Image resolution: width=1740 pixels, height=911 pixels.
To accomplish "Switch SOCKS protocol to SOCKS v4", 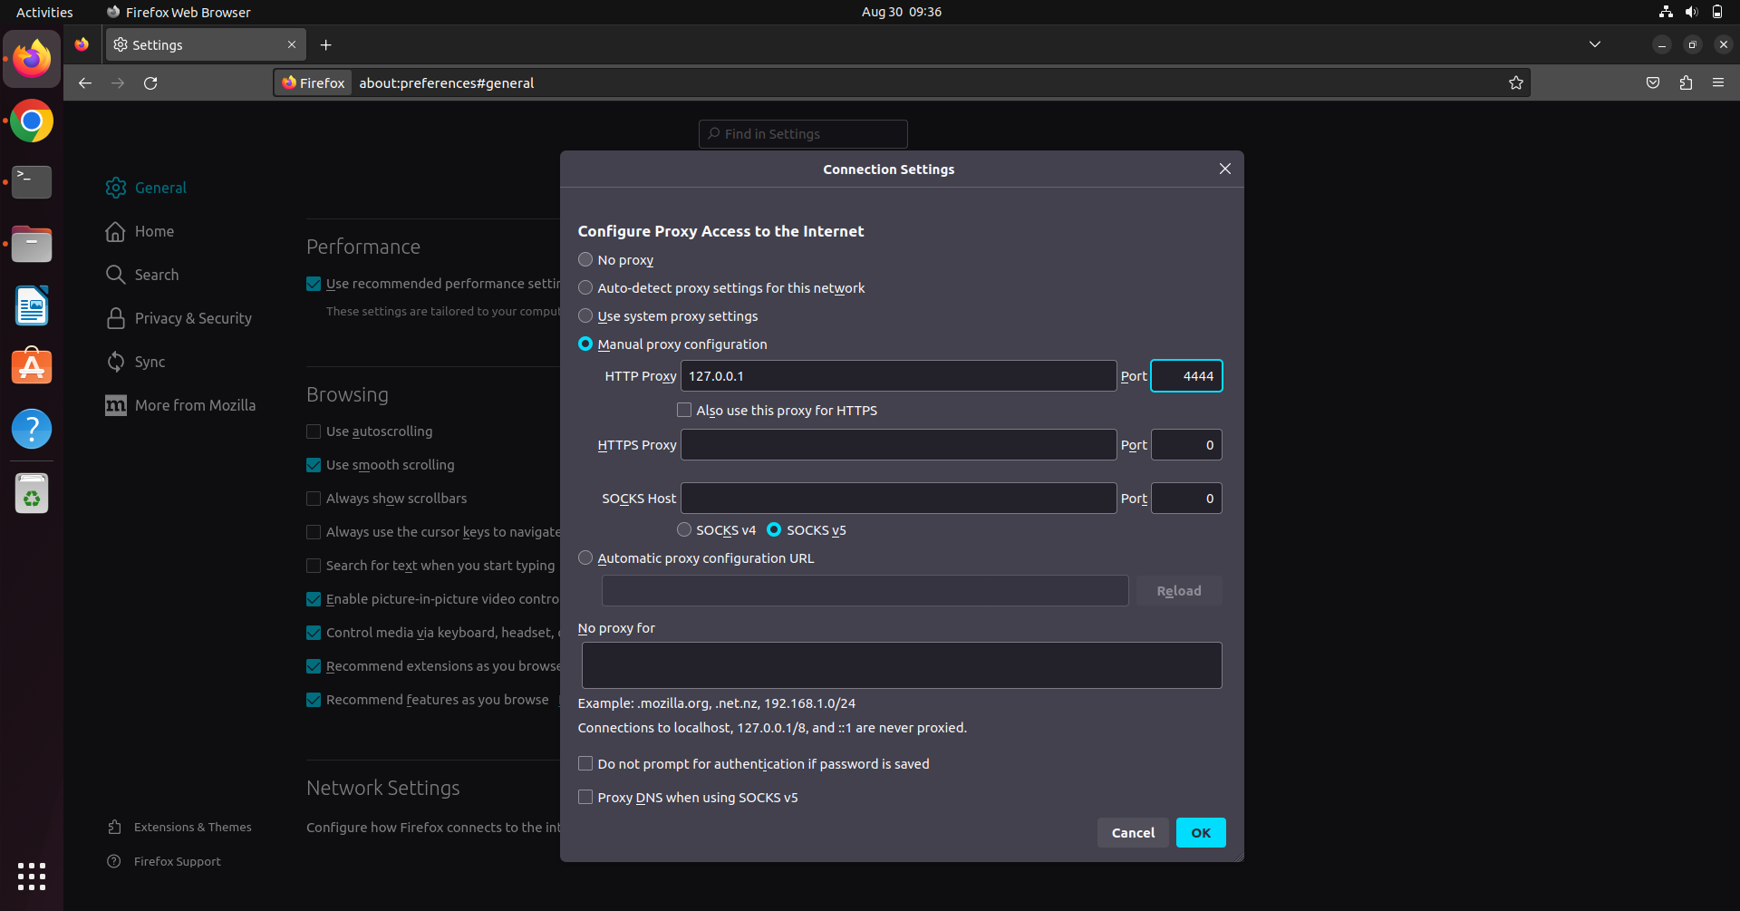I will [683, 529].
